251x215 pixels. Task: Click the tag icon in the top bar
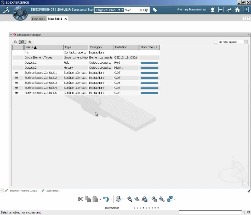pyautogui.click(x=155, y=10)
